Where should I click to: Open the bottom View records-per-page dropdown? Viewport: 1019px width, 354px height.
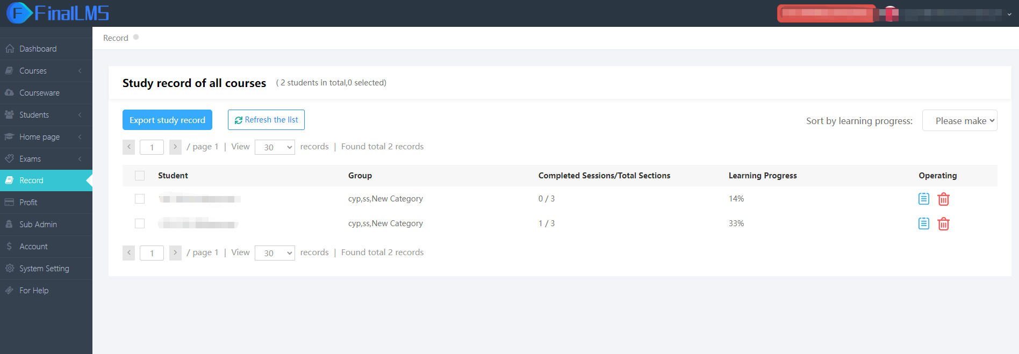pos(275,253)
